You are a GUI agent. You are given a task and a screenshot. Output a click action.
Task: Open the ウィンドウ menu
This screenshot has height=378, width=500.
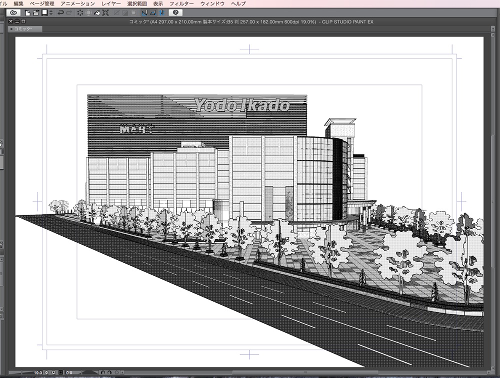[x=212, y=3]
